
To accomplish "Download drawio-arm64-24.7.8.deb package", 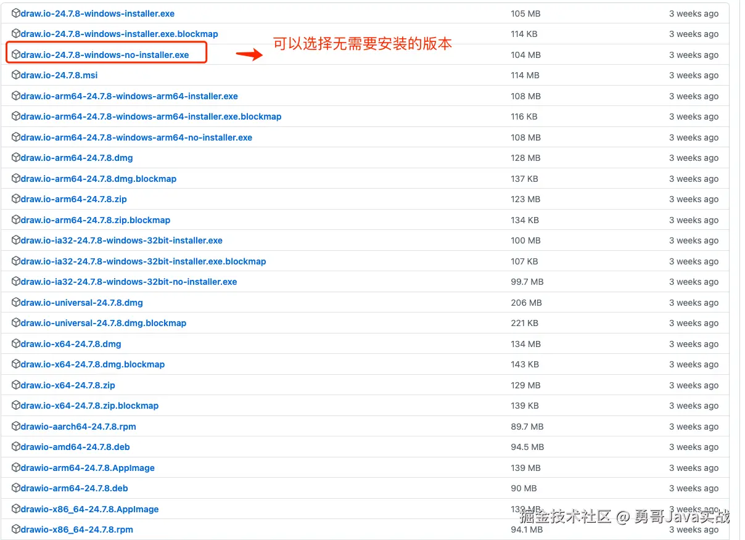I will [x=75, y=488].
